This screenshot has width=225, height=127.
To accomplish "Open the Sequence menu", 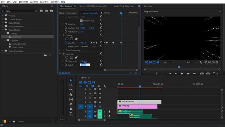I will pos(24,2).
